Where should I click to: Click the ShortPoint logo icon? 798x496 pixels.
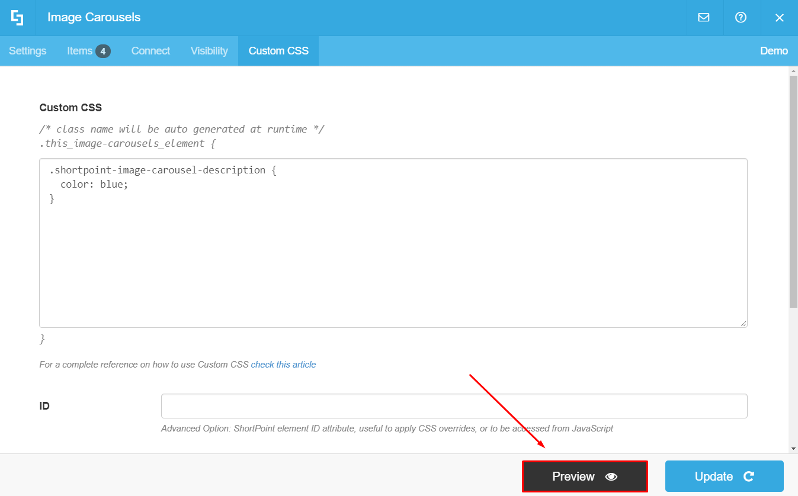(17, 18)
